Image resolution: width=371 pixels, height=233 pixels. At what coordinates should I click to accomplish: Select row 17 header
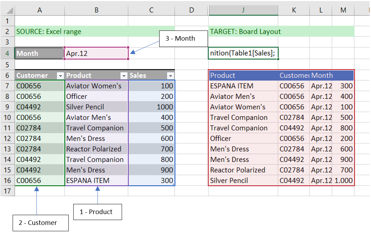coord(7,191)
